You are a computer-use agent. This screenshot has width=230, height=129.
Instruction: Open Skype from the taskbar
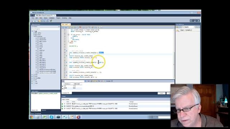point(51,117)
